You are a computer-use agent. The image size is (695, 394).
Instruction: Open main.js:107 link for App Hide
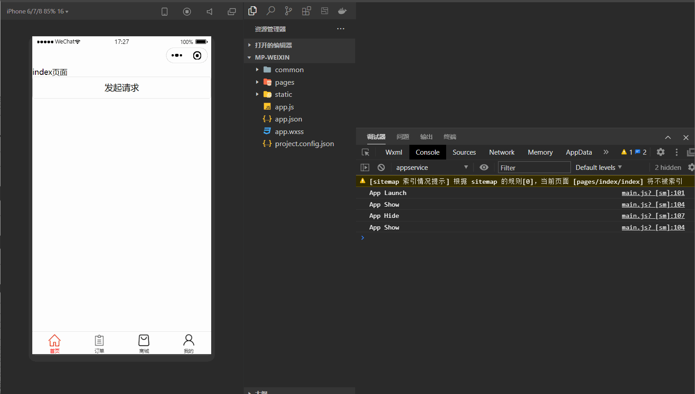[653, 216]
